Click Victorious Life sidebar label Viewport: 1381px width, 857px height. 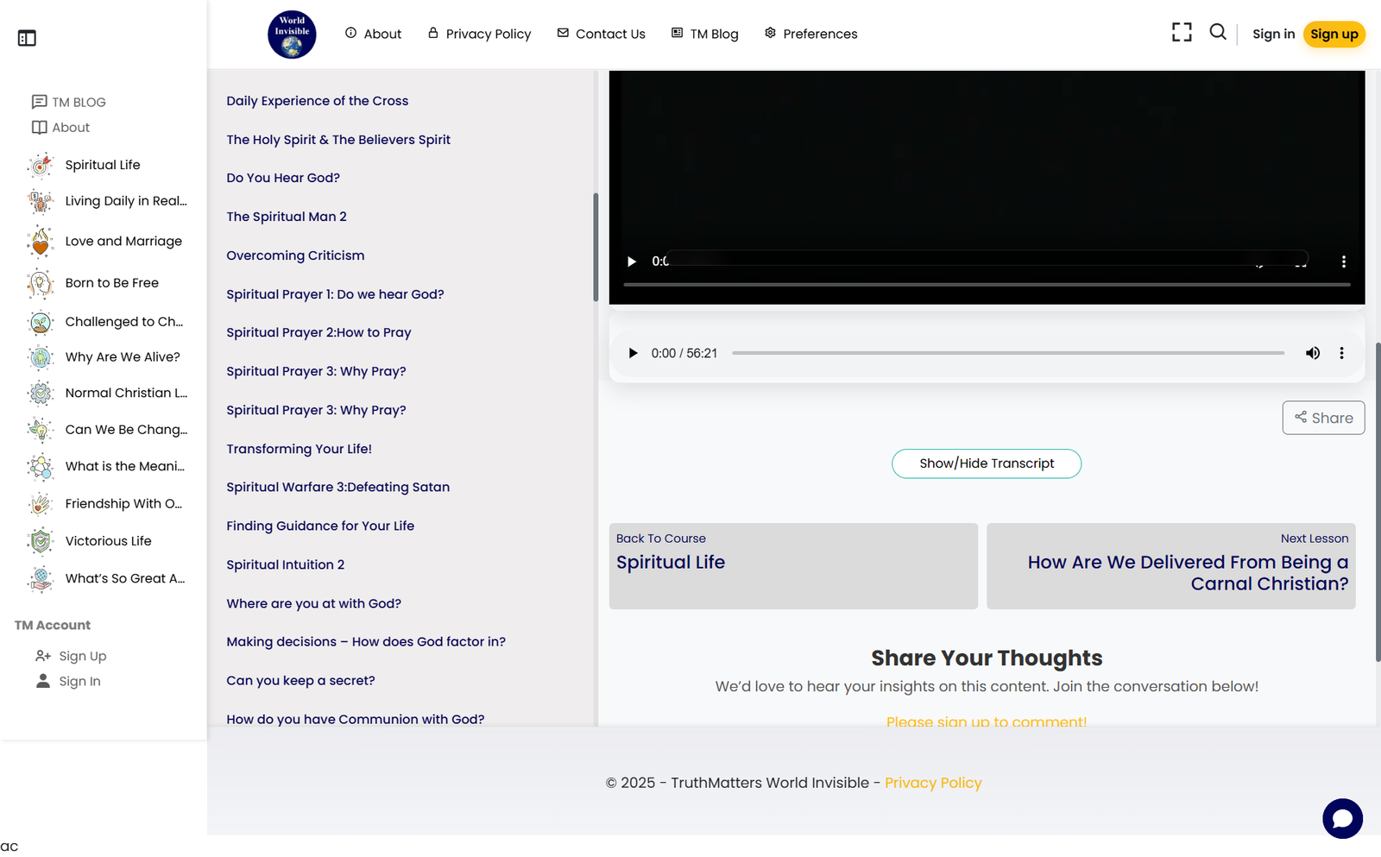(x=108, y=541)
